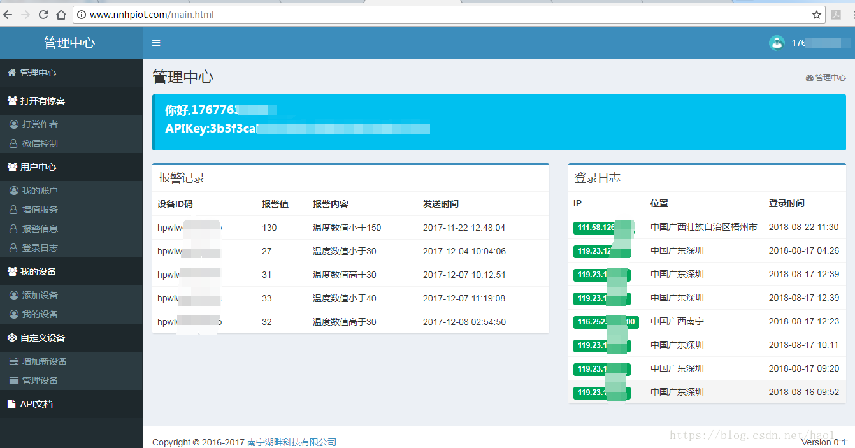The image size is (855, 448).
Task: Click the browser forward arrow
Action: 25,15
